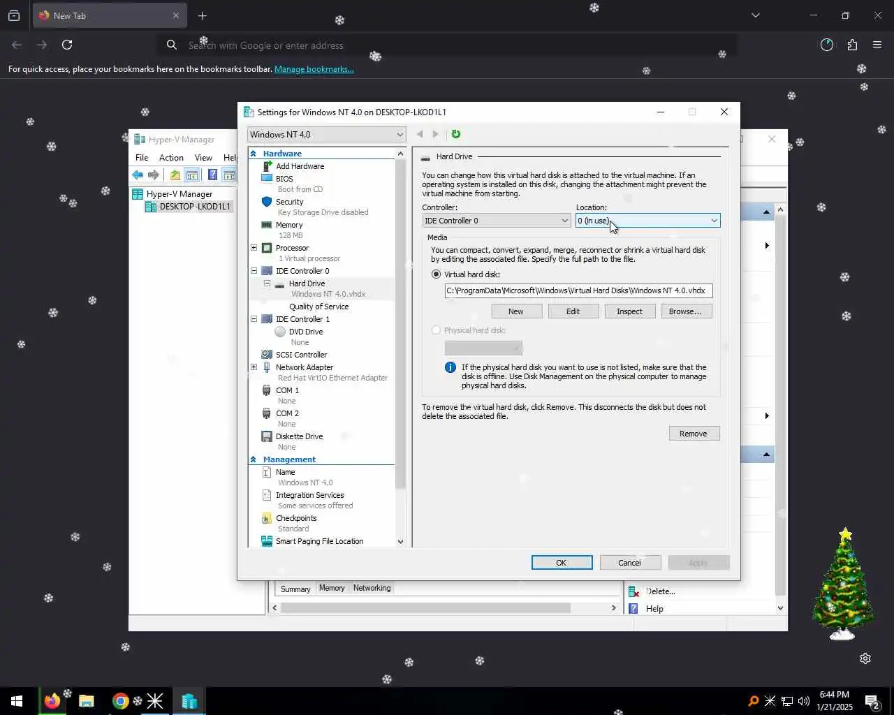Image resolution: width=894 pixels, height=715 pixels.
Task: Collapse the IDE Controller 1 tree node
Action: pyautogui.click(x=254, y=319)
